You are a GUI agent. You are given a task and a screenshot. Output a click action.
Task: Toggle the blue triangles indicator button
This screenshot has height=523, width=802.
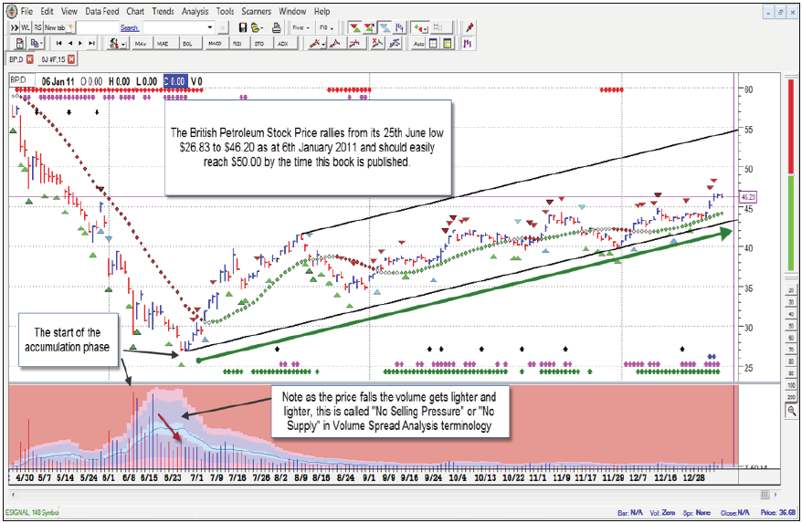click(x=385, y=27)
